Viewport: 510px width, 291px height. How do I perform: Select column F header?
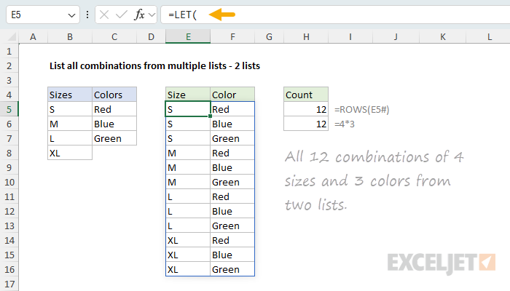point(232,36)
